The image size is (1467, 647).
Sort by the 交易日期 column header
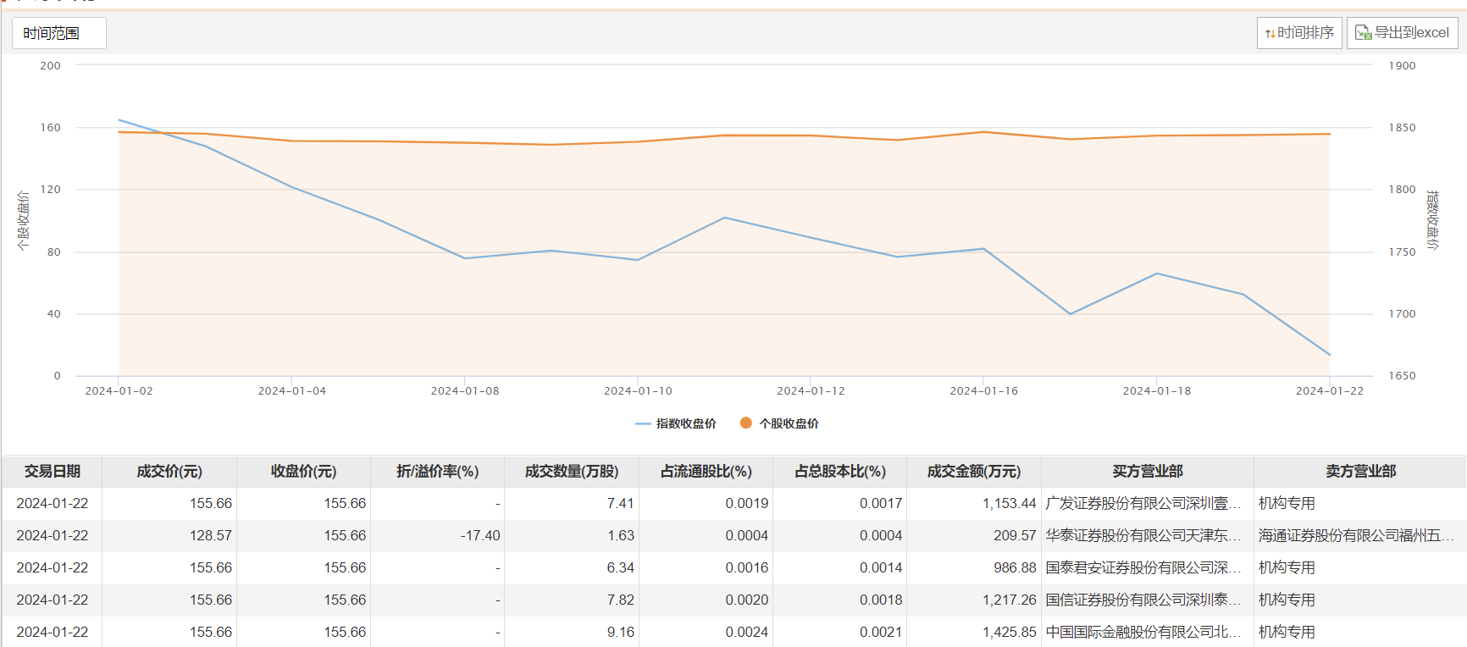coord(53,472)
